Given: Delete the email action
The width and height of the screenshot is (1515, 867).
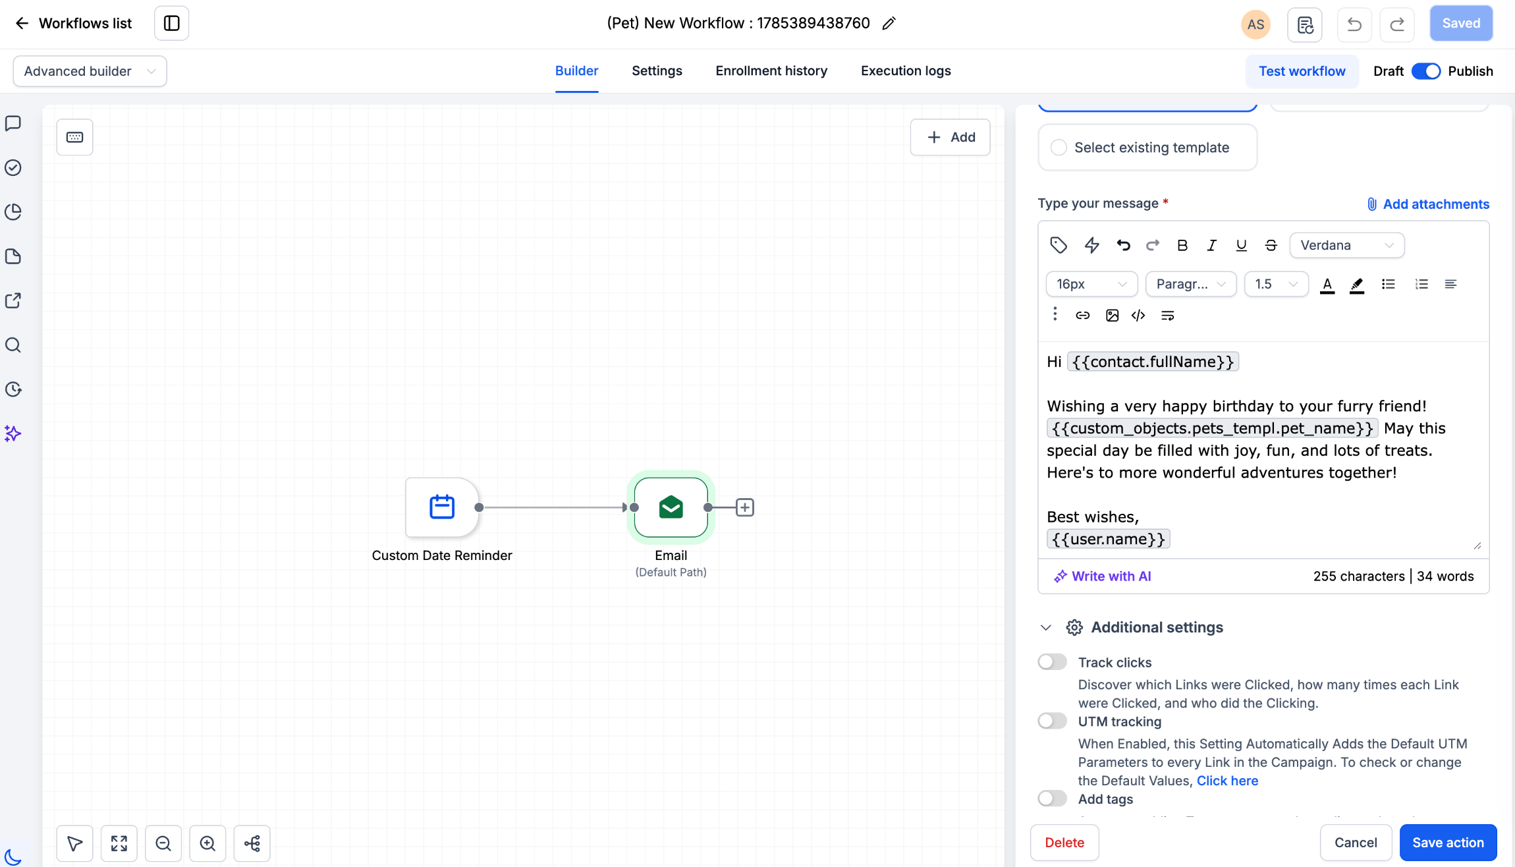Looking at the screenshot, I should tap(1064, 843).
